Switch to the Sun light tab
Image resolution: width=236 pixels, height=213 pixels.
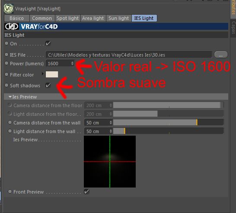pos(118,18)
